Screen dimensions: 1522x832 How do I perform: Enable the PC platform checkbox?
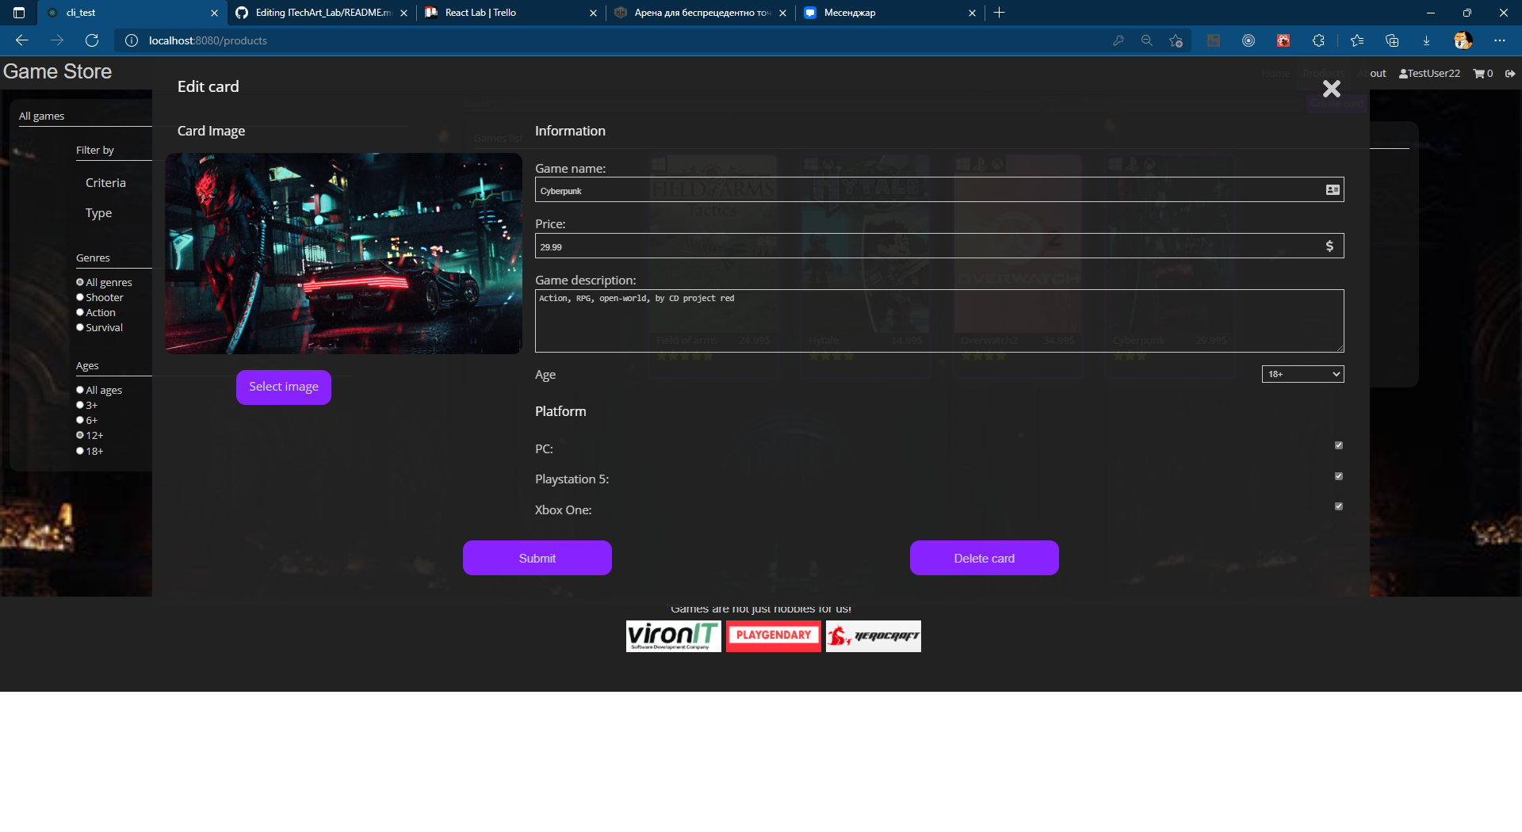[x=1338, y=445]
